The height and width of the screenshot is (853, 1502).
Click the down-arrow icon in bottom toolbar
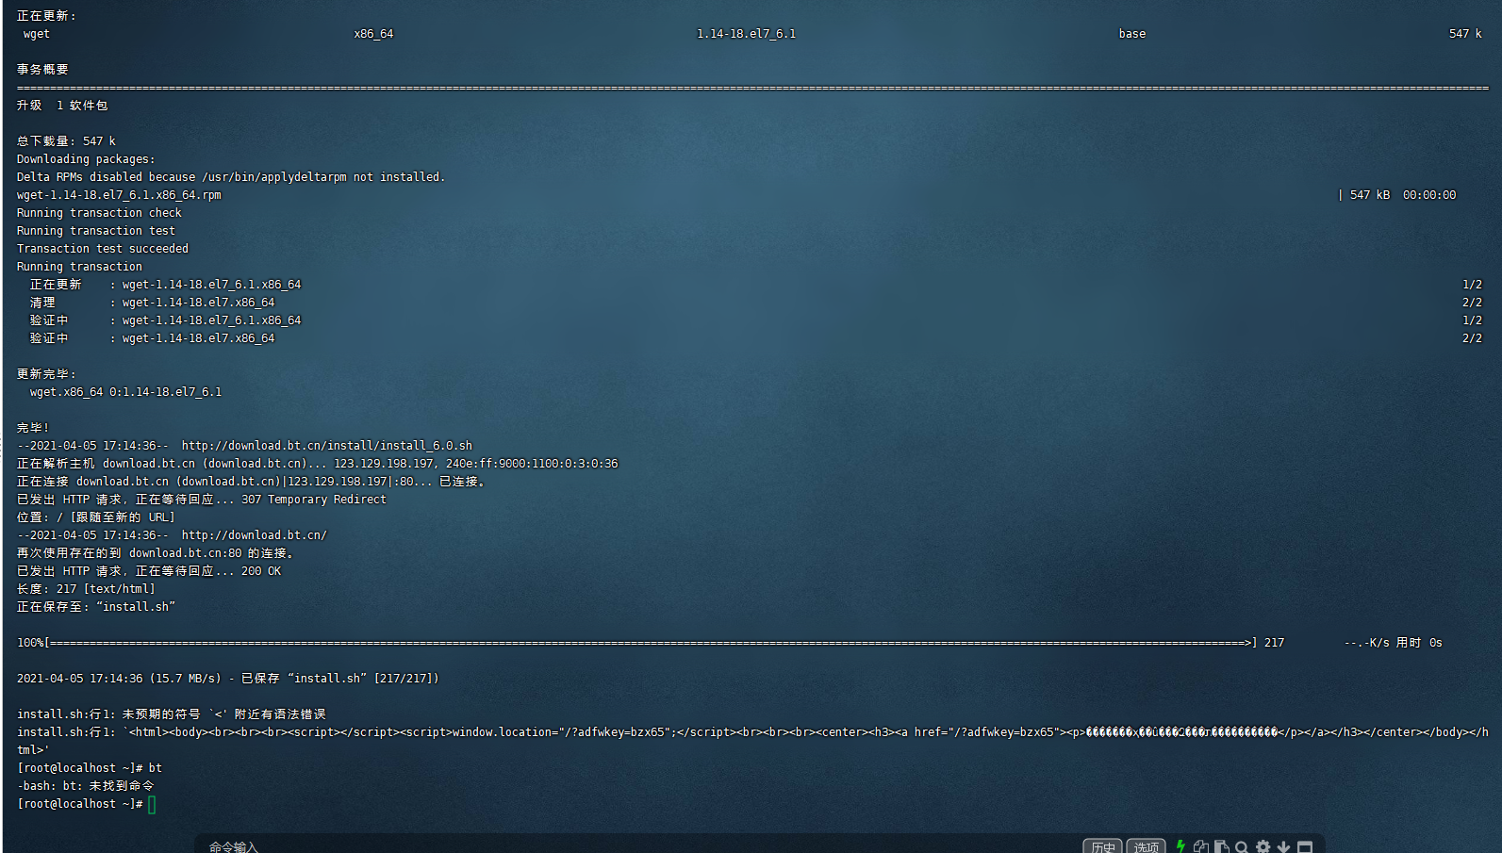coord(1283,846)
